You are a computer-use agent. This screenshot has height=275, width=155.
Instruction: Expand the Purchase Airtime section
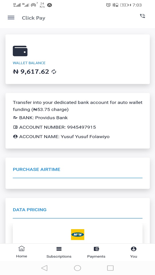click(x=36, y=169)
